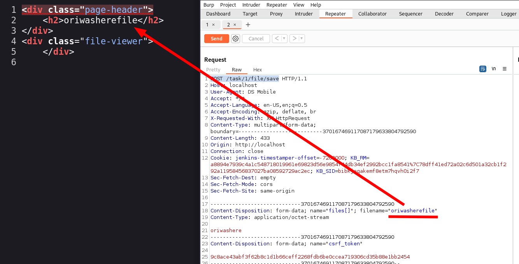The width and height of the screenshot is (519, 264).
Task: Close Repeater tab 2
Action: point(235,25)
